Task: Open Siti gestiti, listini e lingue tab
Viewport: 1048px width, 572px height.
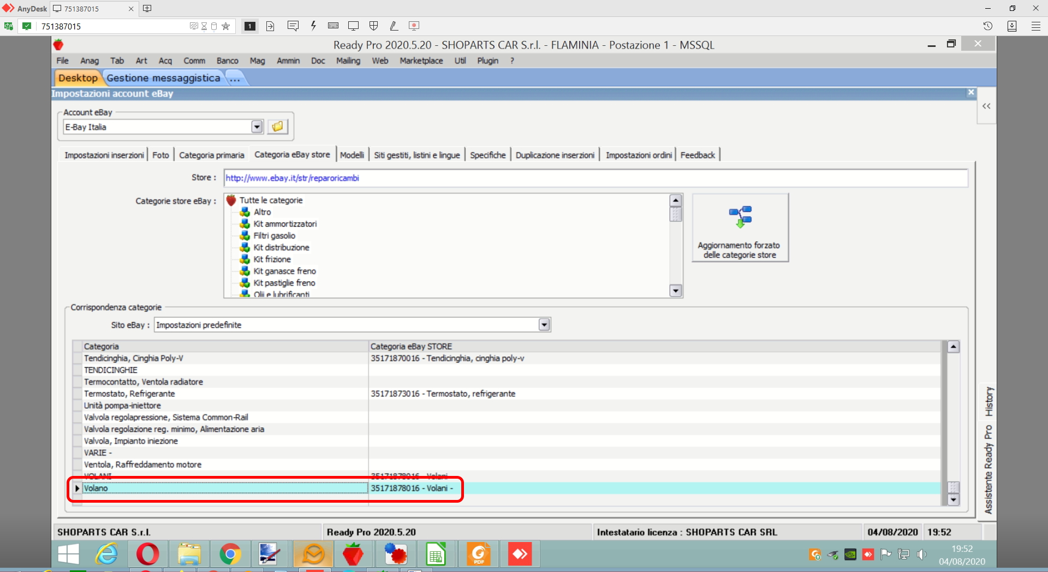Action: tap(417, 155)
